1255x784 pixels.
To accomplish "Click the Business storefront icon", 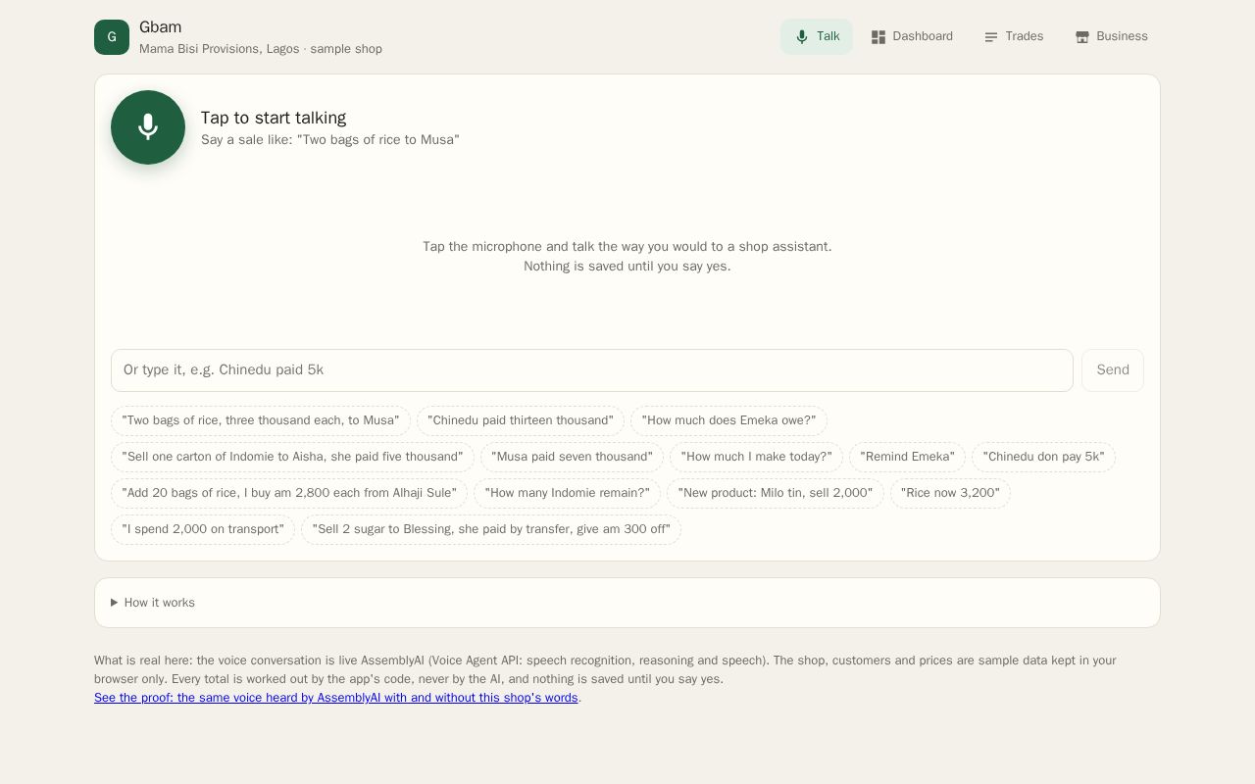I will coord(1082,37).
